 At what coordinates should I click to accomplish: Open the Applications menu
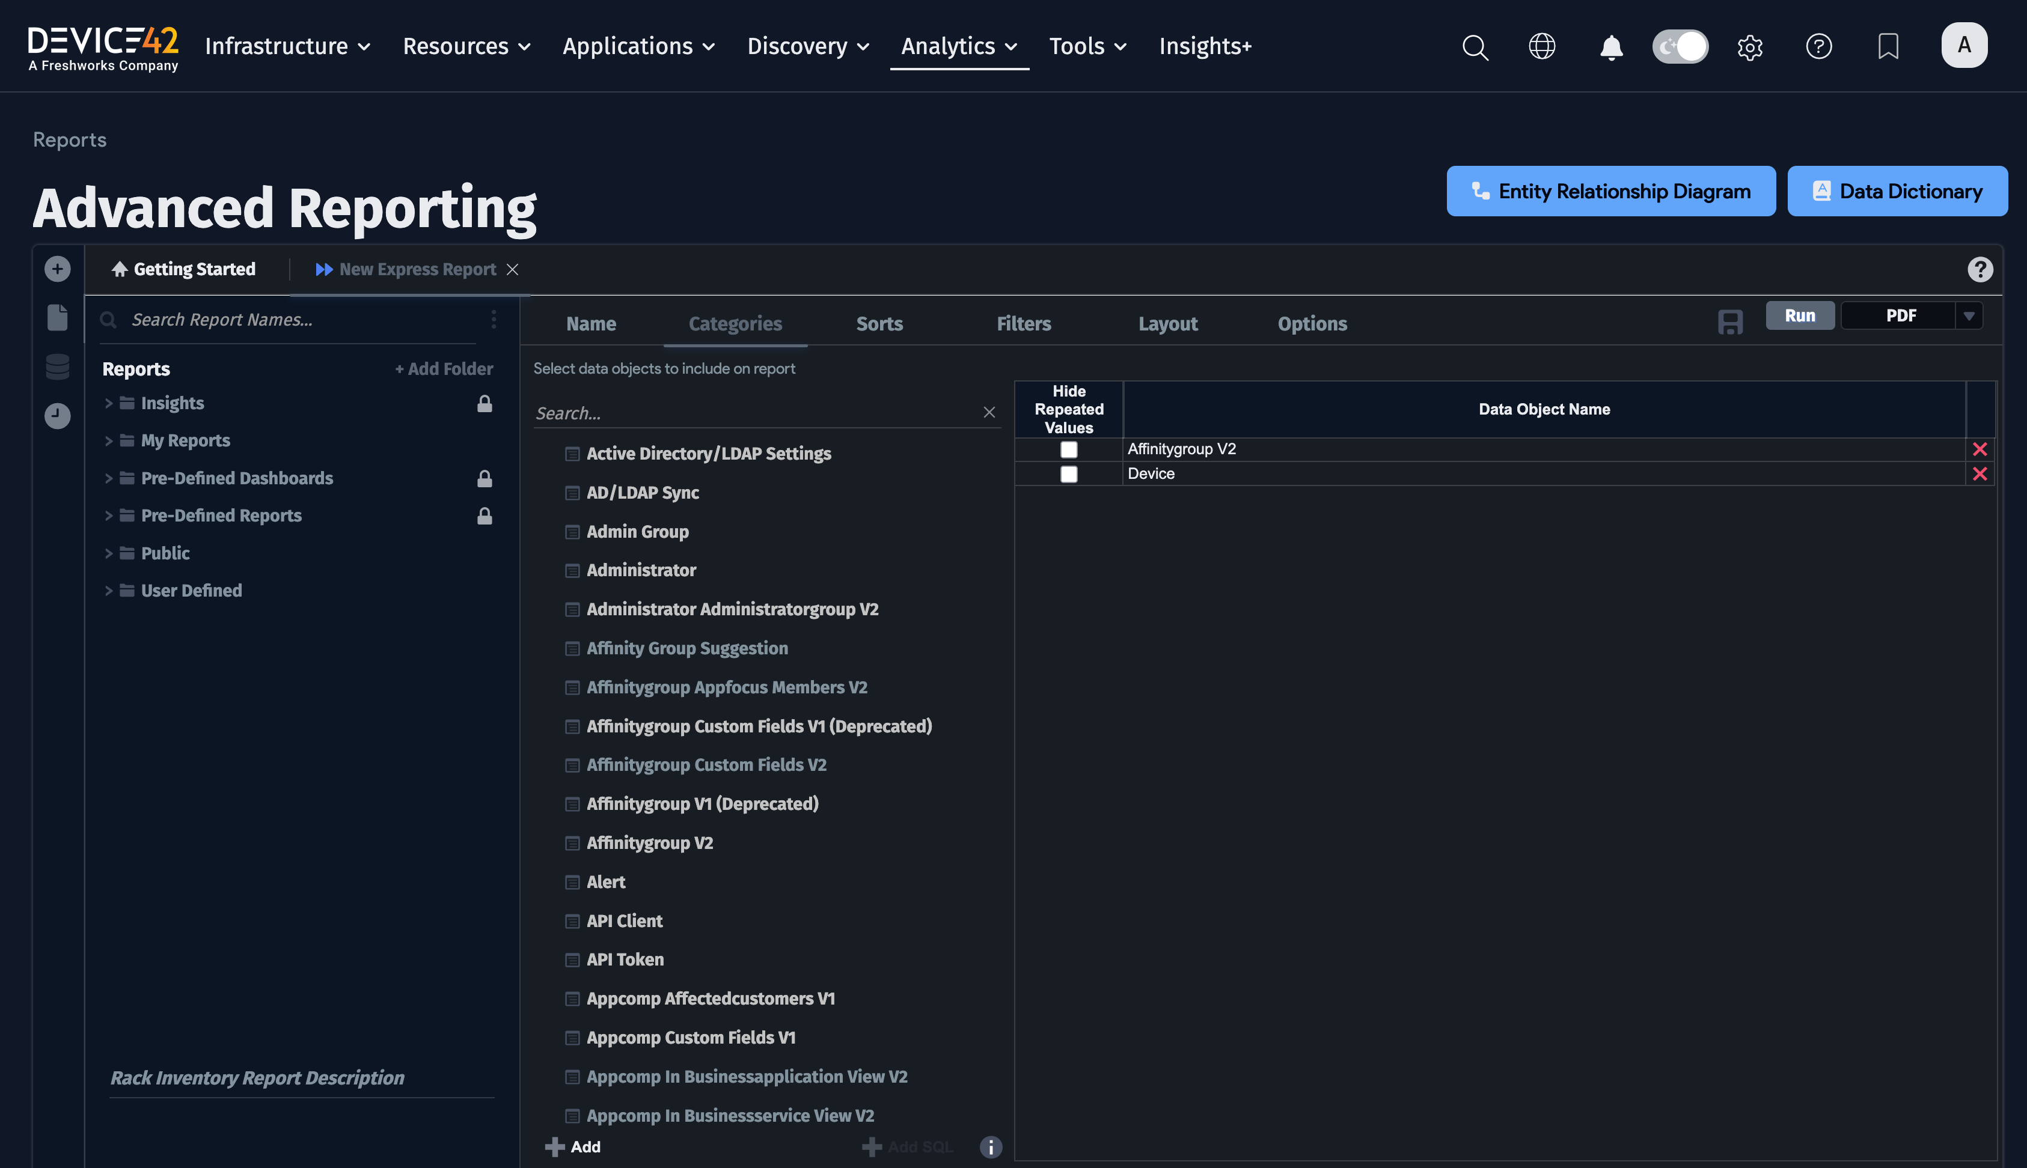(x=639, y=46)
